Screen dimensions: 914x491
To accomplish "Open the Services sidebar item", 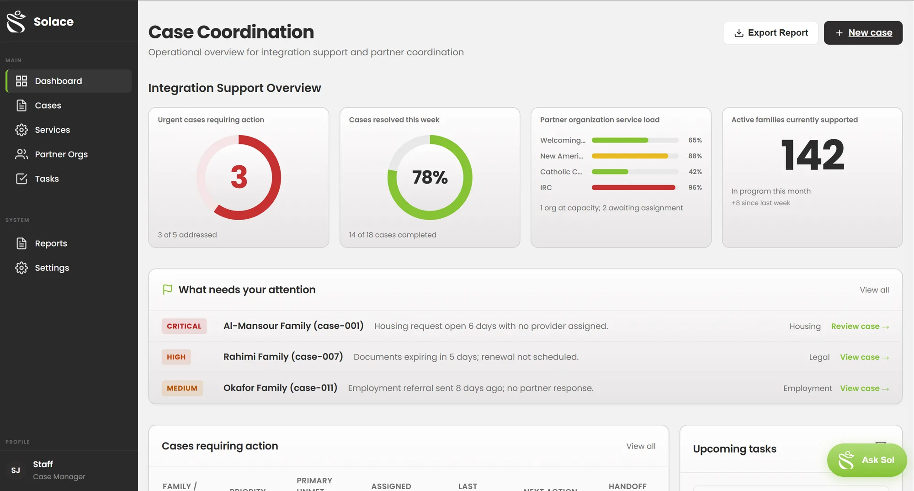I will pos(69,130).
